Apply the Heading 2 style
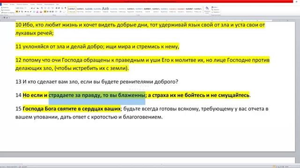 click(97, 10)
